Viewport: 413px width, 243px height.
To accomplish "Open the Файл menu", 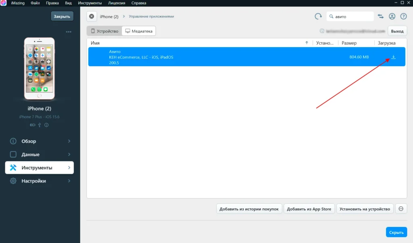I will 35,3.
